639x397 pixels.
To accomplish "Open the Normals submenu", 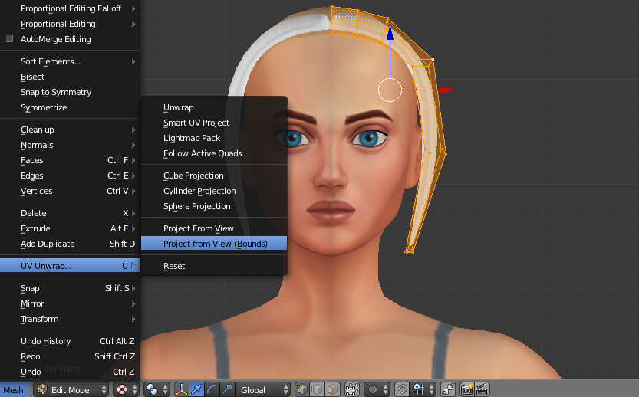I will coord(70,145).
